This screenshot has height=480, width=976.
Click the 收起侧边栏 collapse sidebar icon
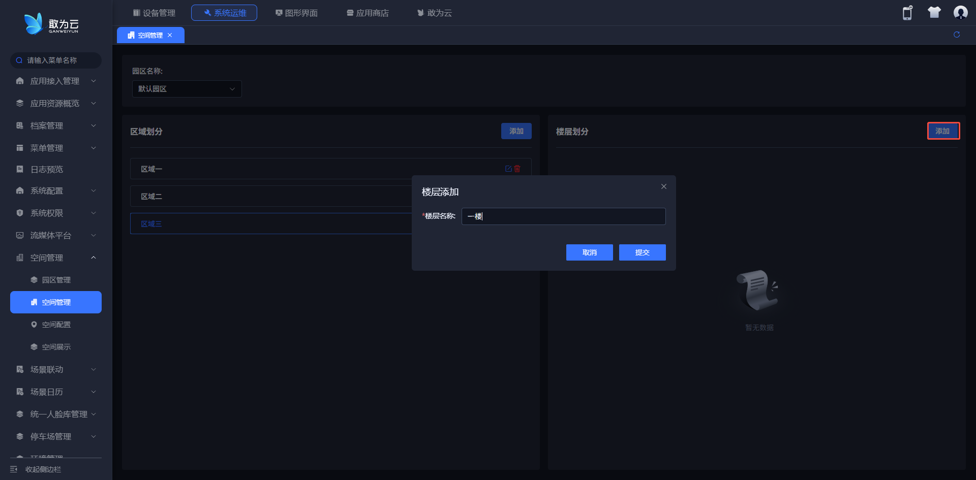pyautogui.click(x=14, y=469)
